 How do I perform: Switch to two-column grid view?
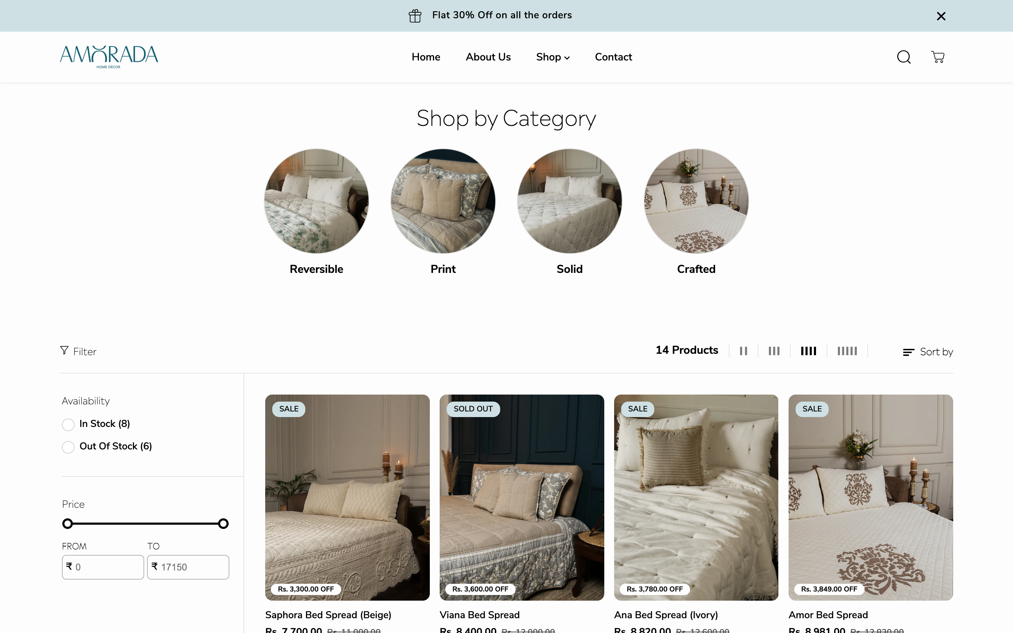click(744, 351)
